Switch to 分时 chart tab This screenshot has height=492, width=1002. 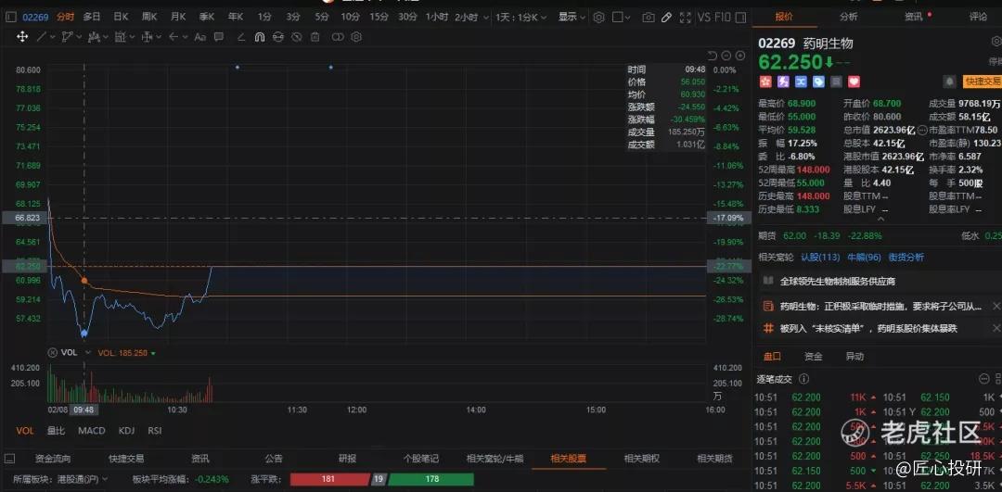tap(65, 18)
